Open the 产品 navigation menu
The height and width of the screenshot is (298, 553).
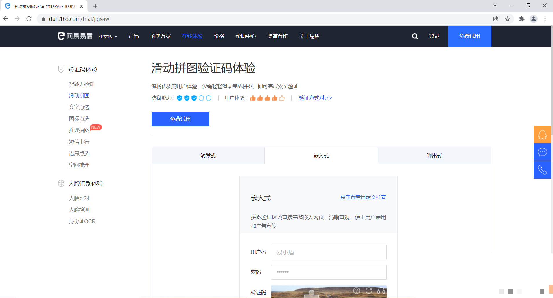click(x=134, y=36)
